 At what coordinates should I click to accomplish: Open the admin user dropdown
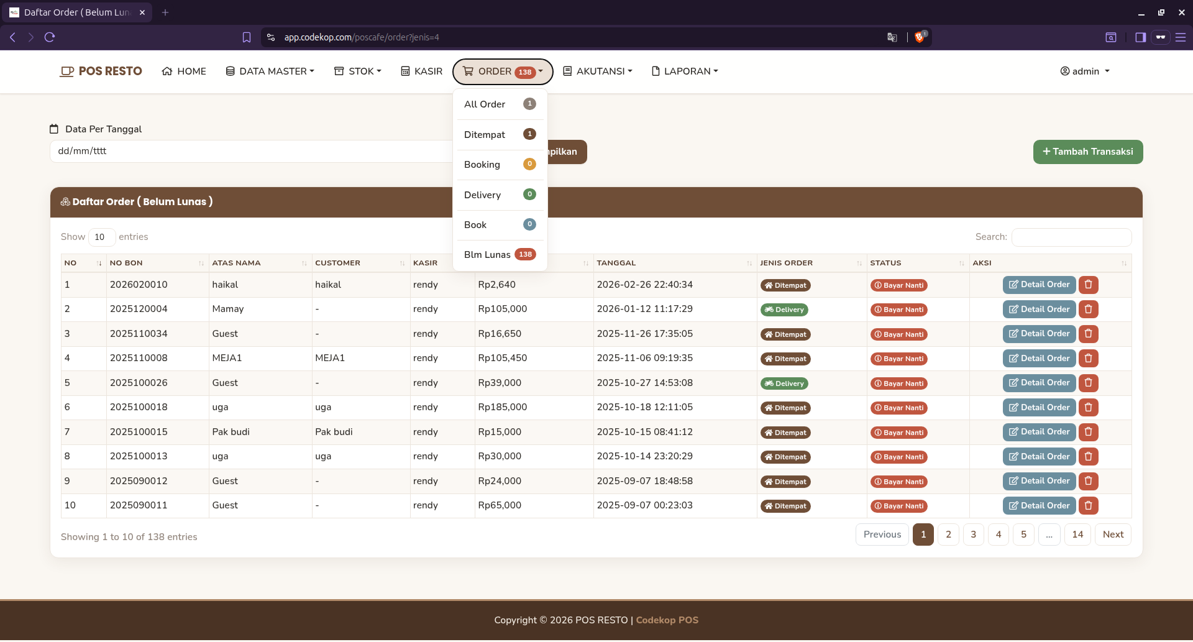1084,71
